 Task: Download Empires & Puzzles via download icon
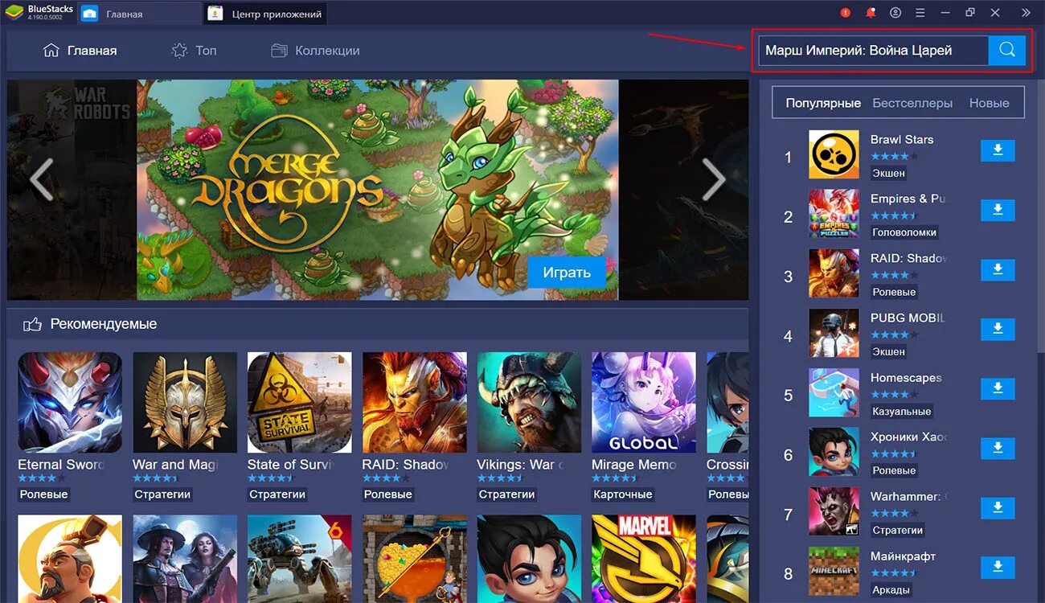pos(998,210)
